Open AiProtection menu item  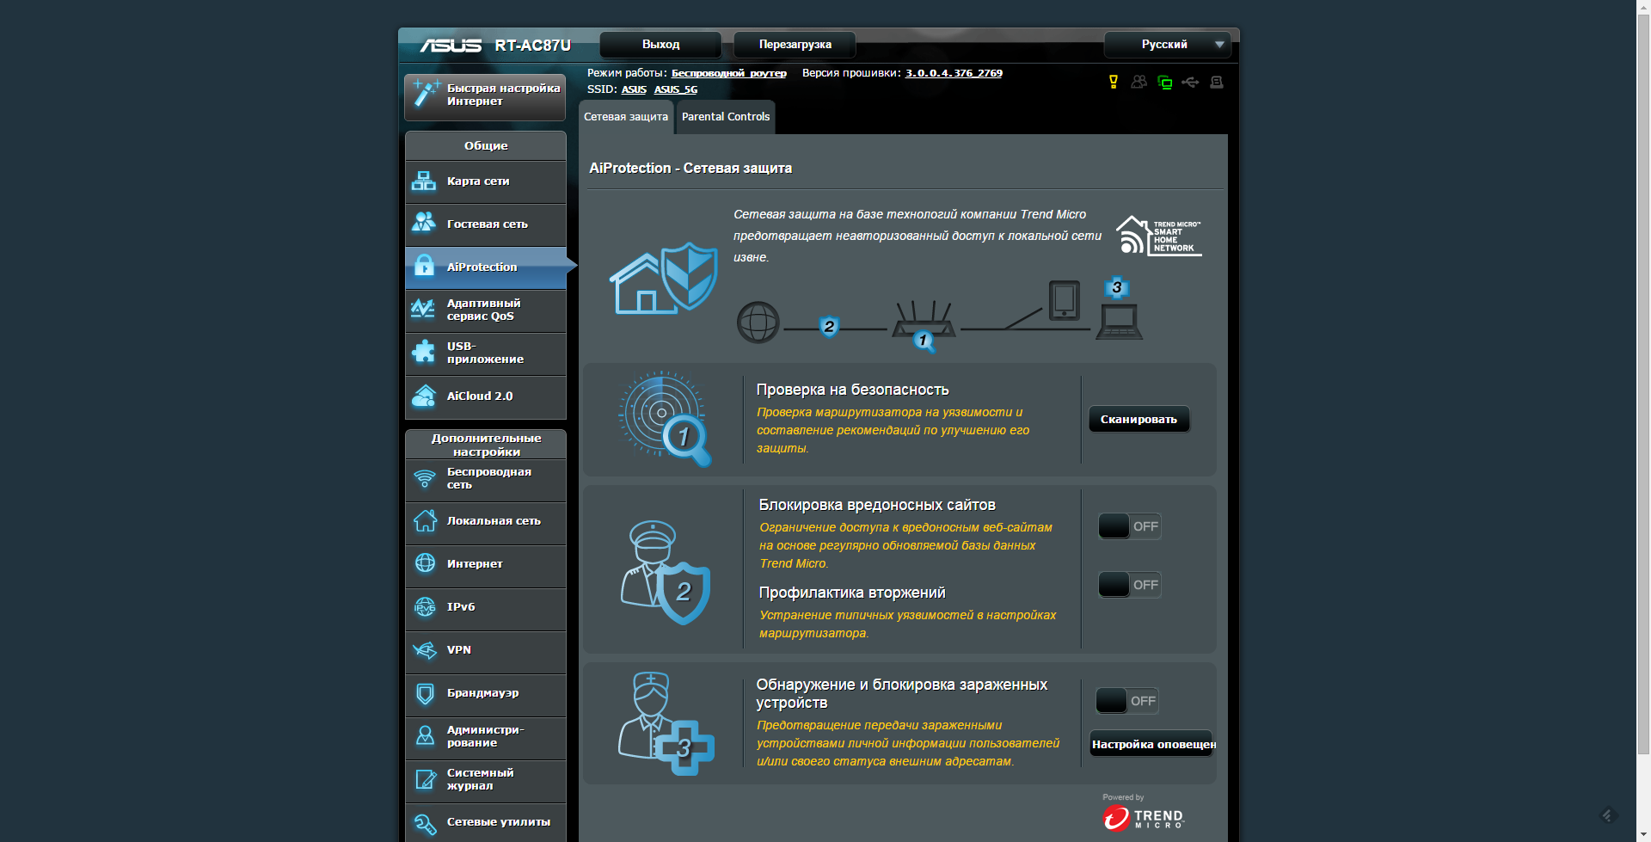click(x=486, y=267)
